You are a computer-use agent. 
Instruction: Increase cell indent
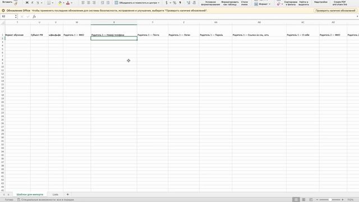pyautogui.click(x=108, y=3)
